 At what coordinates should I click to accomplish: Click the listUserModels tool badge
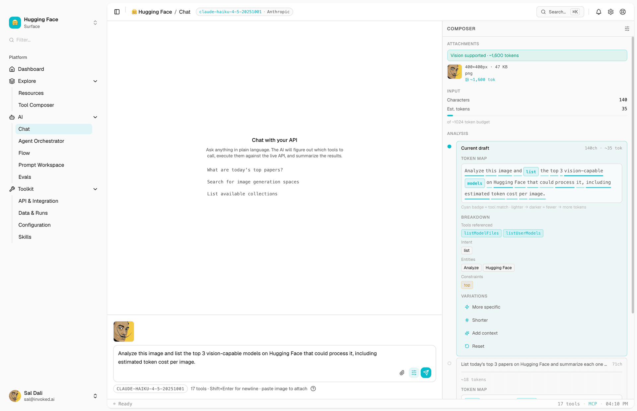click(523, 233)
